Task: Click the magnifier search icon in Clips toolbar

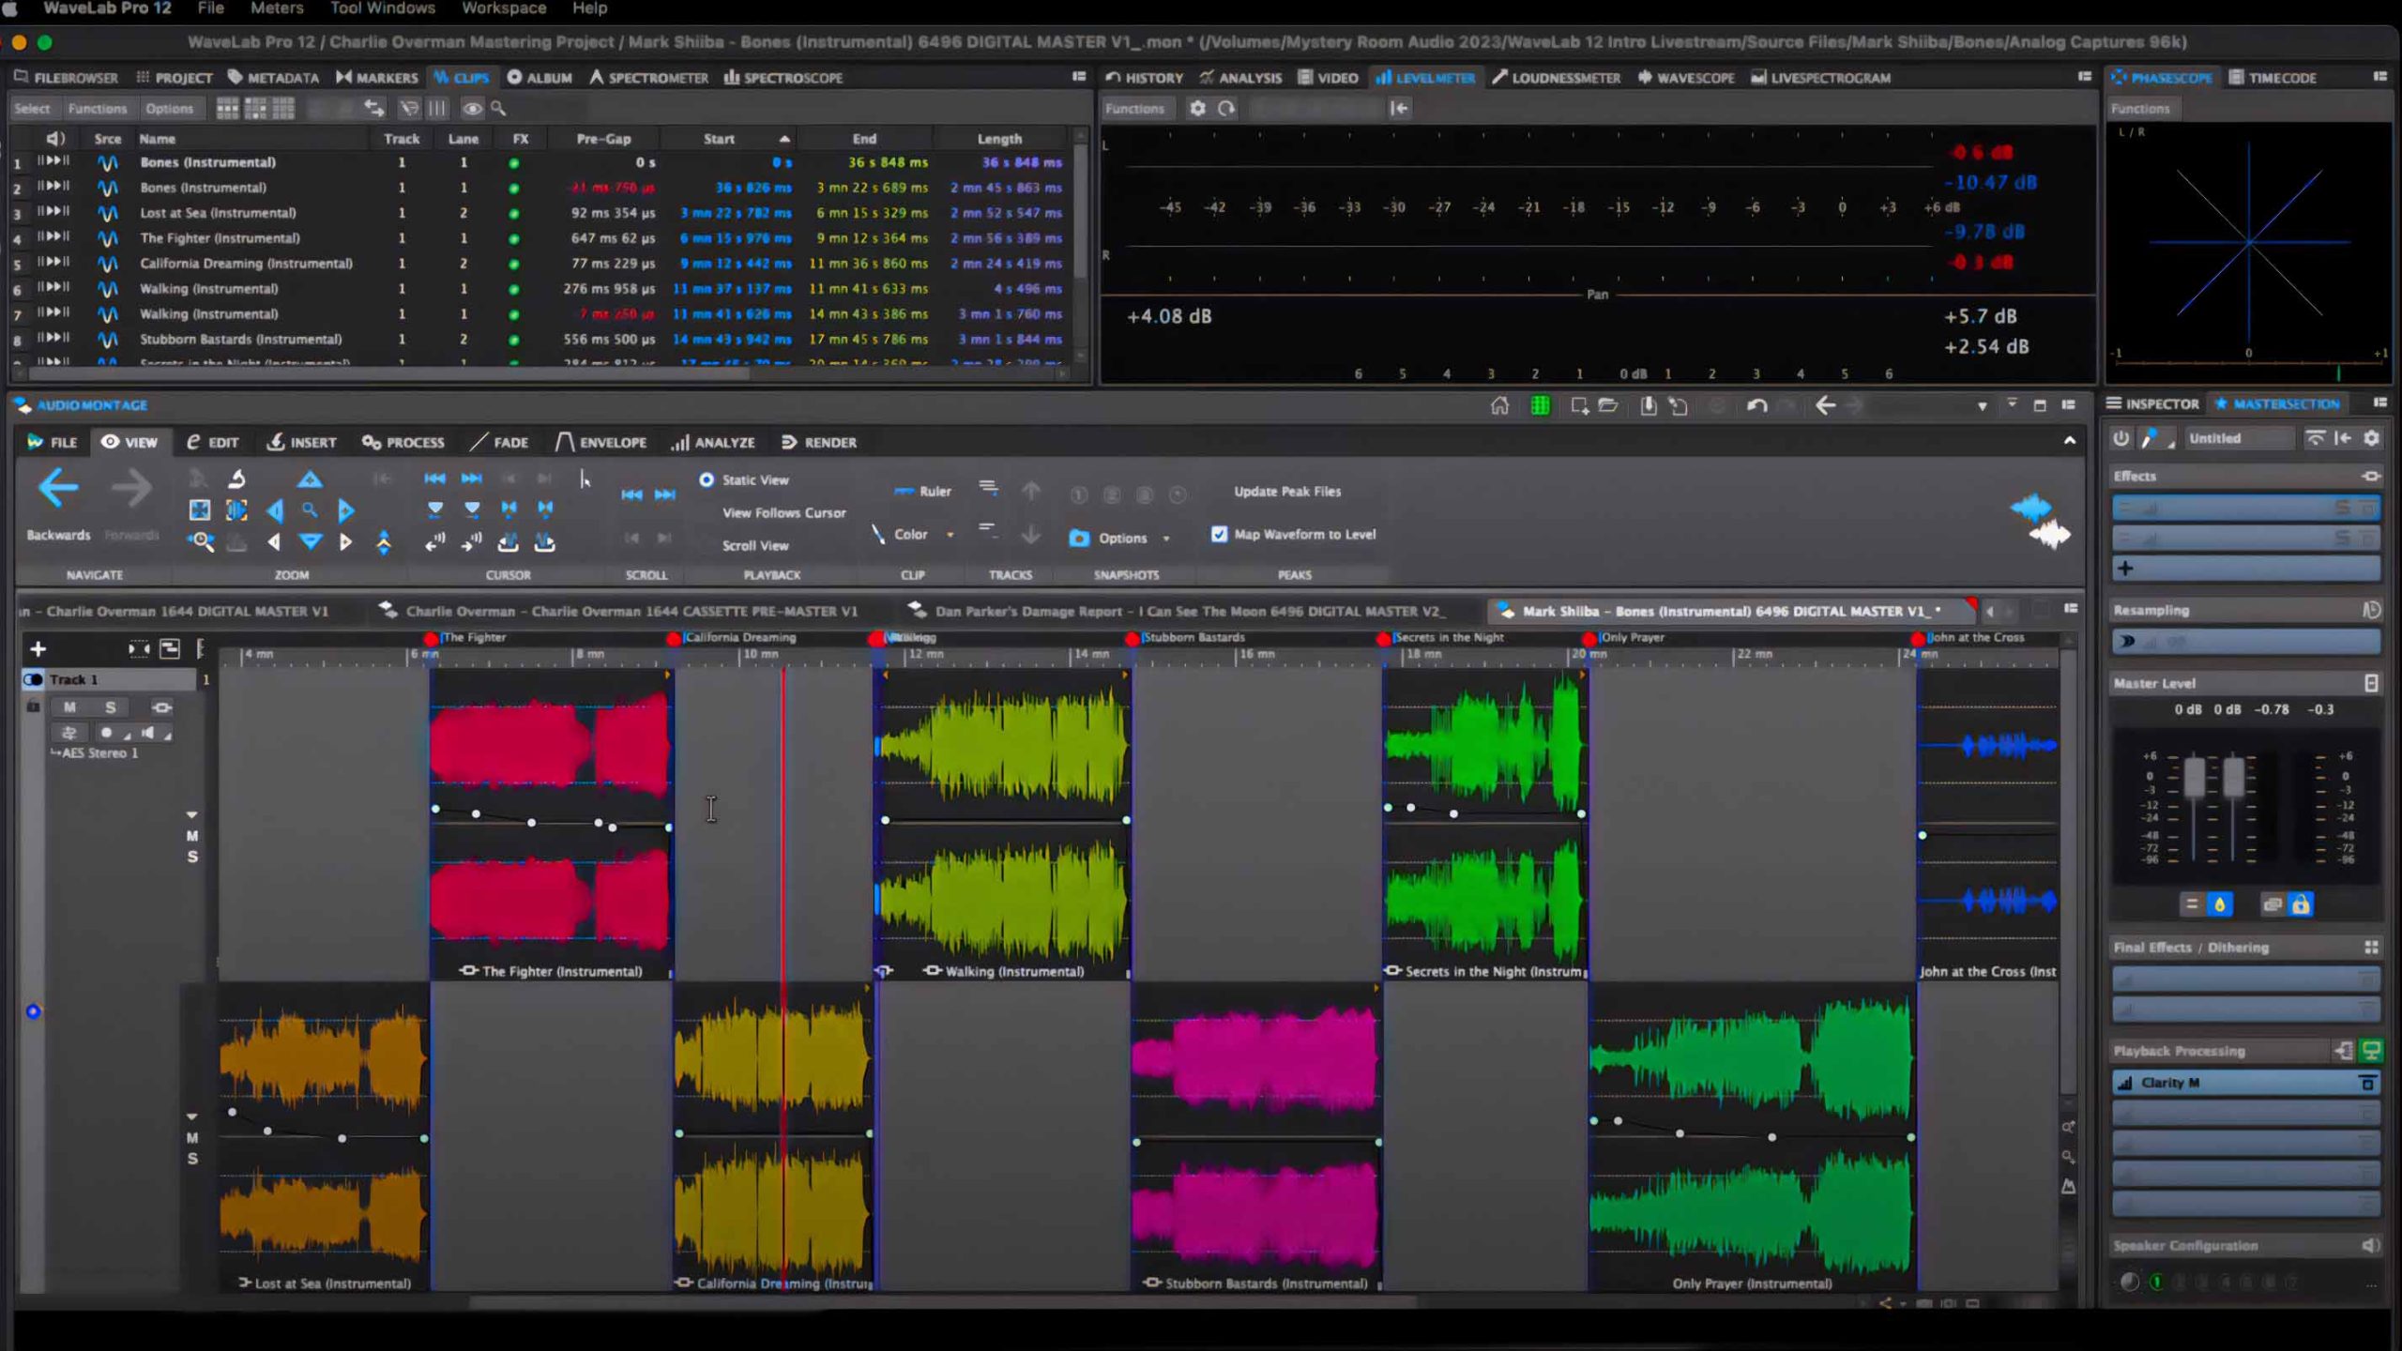Action: [498, 109]
